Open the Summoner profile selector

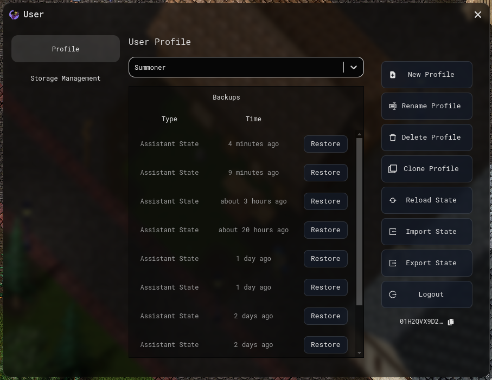(236, 68)
